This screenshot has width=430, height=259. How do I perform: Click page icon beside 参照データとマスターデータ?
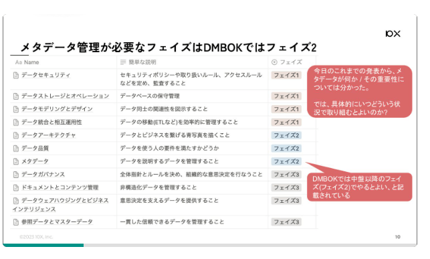pos(16,222)
